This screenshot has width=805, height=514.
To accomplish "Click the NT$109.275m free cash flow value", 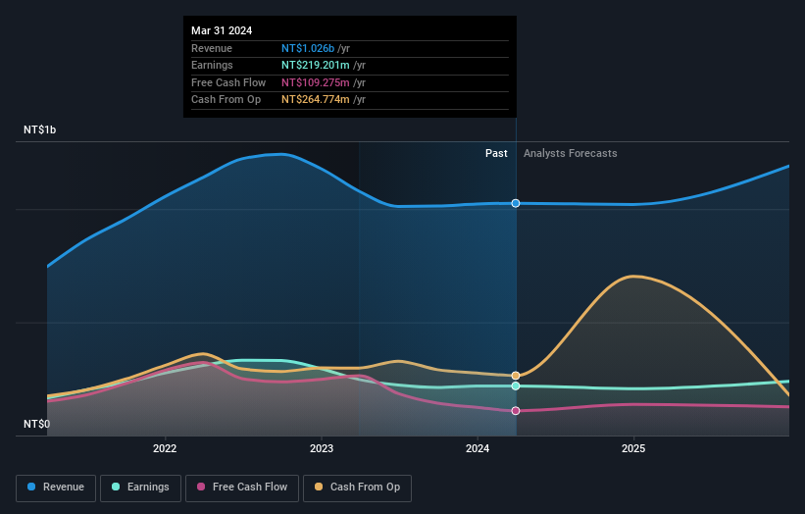I will [315, 82].
